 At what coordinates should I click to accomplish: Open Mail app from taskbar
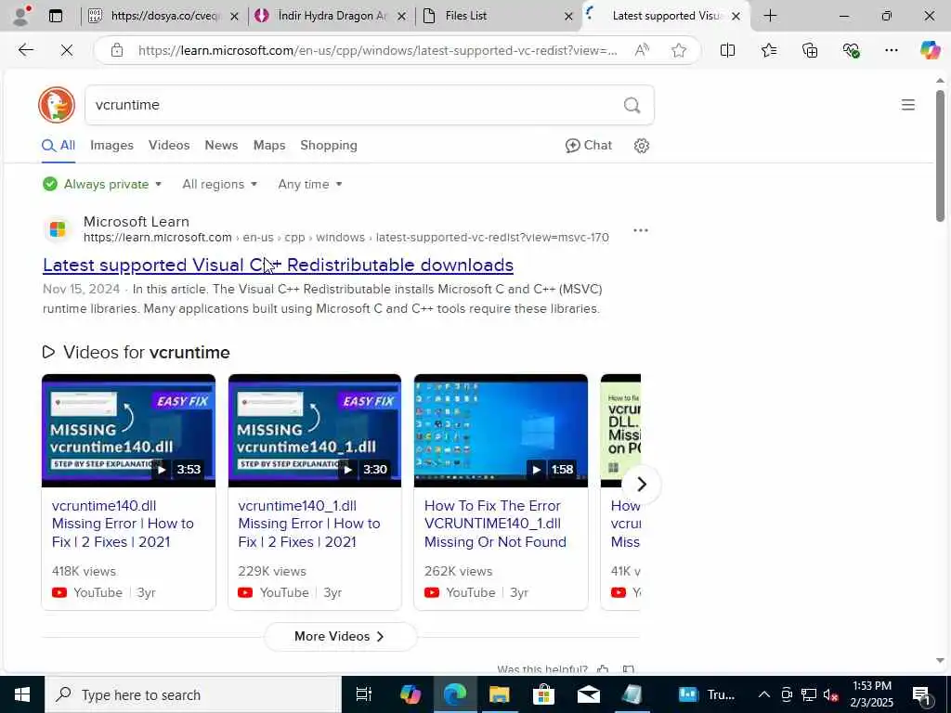[588, 694]
